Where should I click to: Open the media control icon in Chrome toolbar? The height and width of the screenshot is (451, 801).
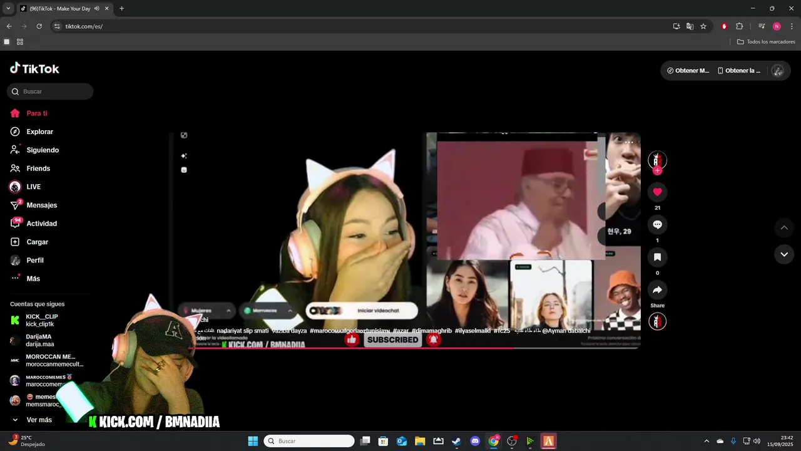[762, 26]
